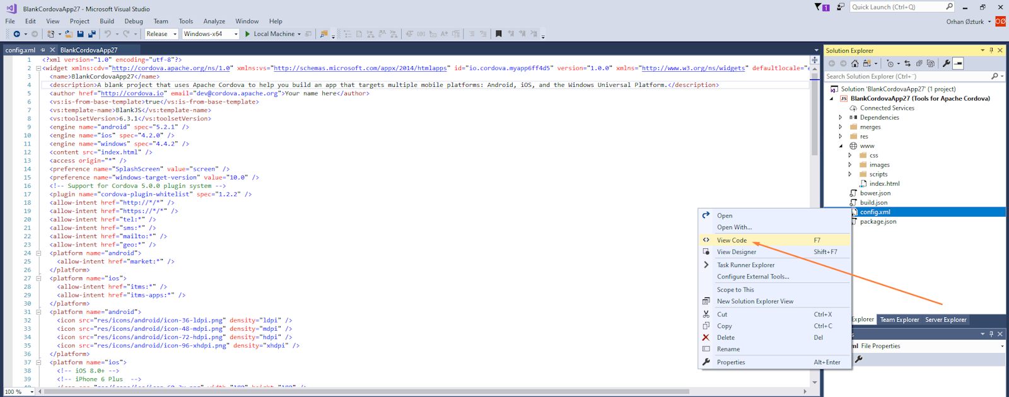This screenshot has height=397, width=1009.
Task: Click the red OØ account avatar
Action: click(1001, 21)
